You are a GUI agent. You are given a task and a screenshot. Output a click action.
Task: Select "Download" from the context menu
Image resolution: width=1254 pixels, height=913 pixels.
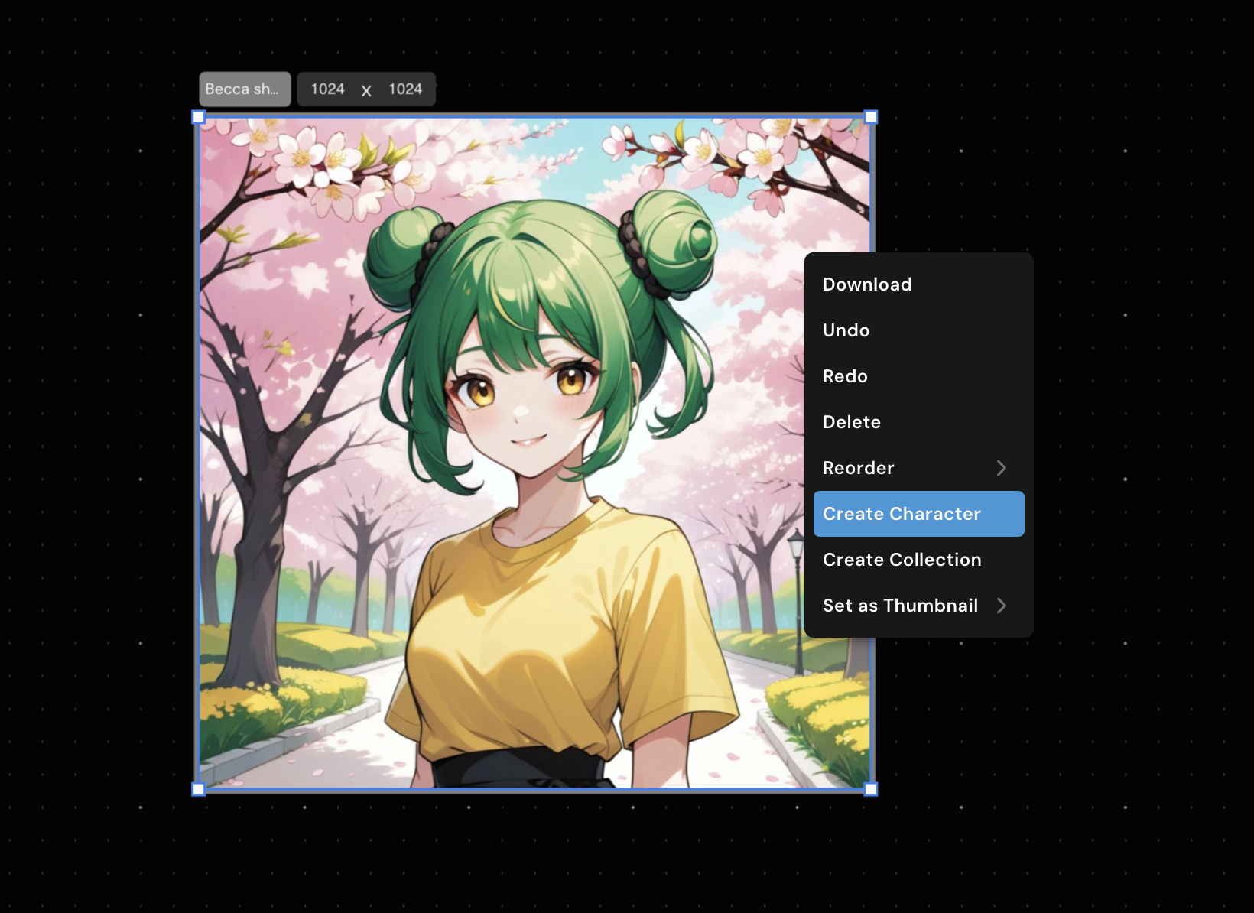(866, 284)
